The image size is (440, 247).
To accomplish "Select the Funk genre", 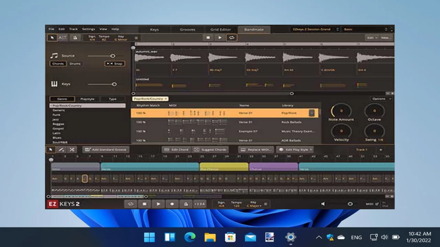I will (56, 115).
